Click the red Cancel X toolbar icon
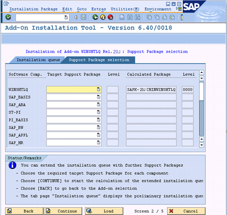This screenshot has height=215, width=227. pos(111,17)
